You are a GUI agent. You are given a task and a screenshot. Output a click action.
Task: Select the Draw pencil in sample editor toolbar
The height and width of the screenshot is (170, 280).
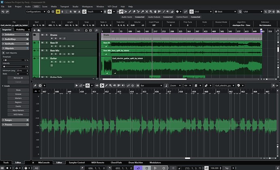[106, 85]
